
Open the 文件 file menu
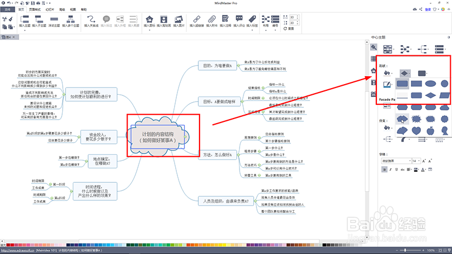(x=7, y=10)
